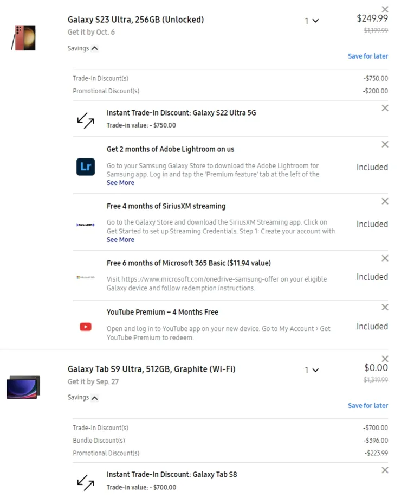Screen dimensions: 401x497
Task: Click the Microsoft 365 logo icon
Action: coord(86,277)
